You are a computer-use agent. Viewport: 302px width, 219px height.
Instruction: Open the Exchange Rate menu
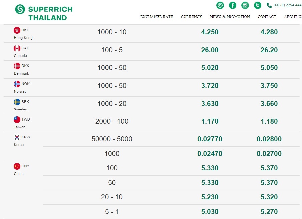point(157,17)
